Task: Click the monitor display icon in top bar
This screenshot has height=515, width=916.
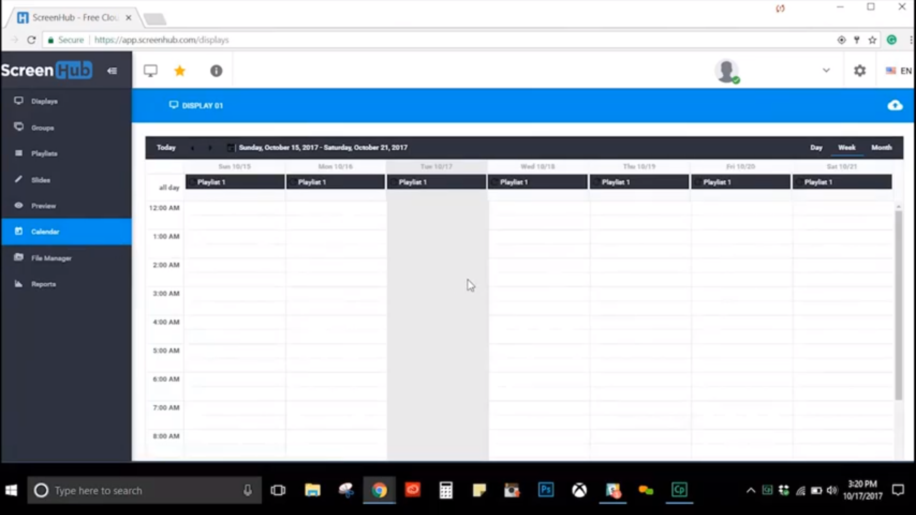Action: tap(150, 71)
